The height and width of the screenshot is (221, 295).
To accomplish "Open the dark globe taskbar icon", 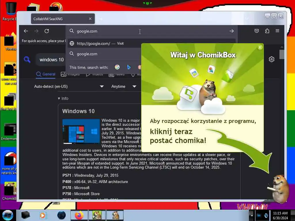I will (x=62, y=215).
